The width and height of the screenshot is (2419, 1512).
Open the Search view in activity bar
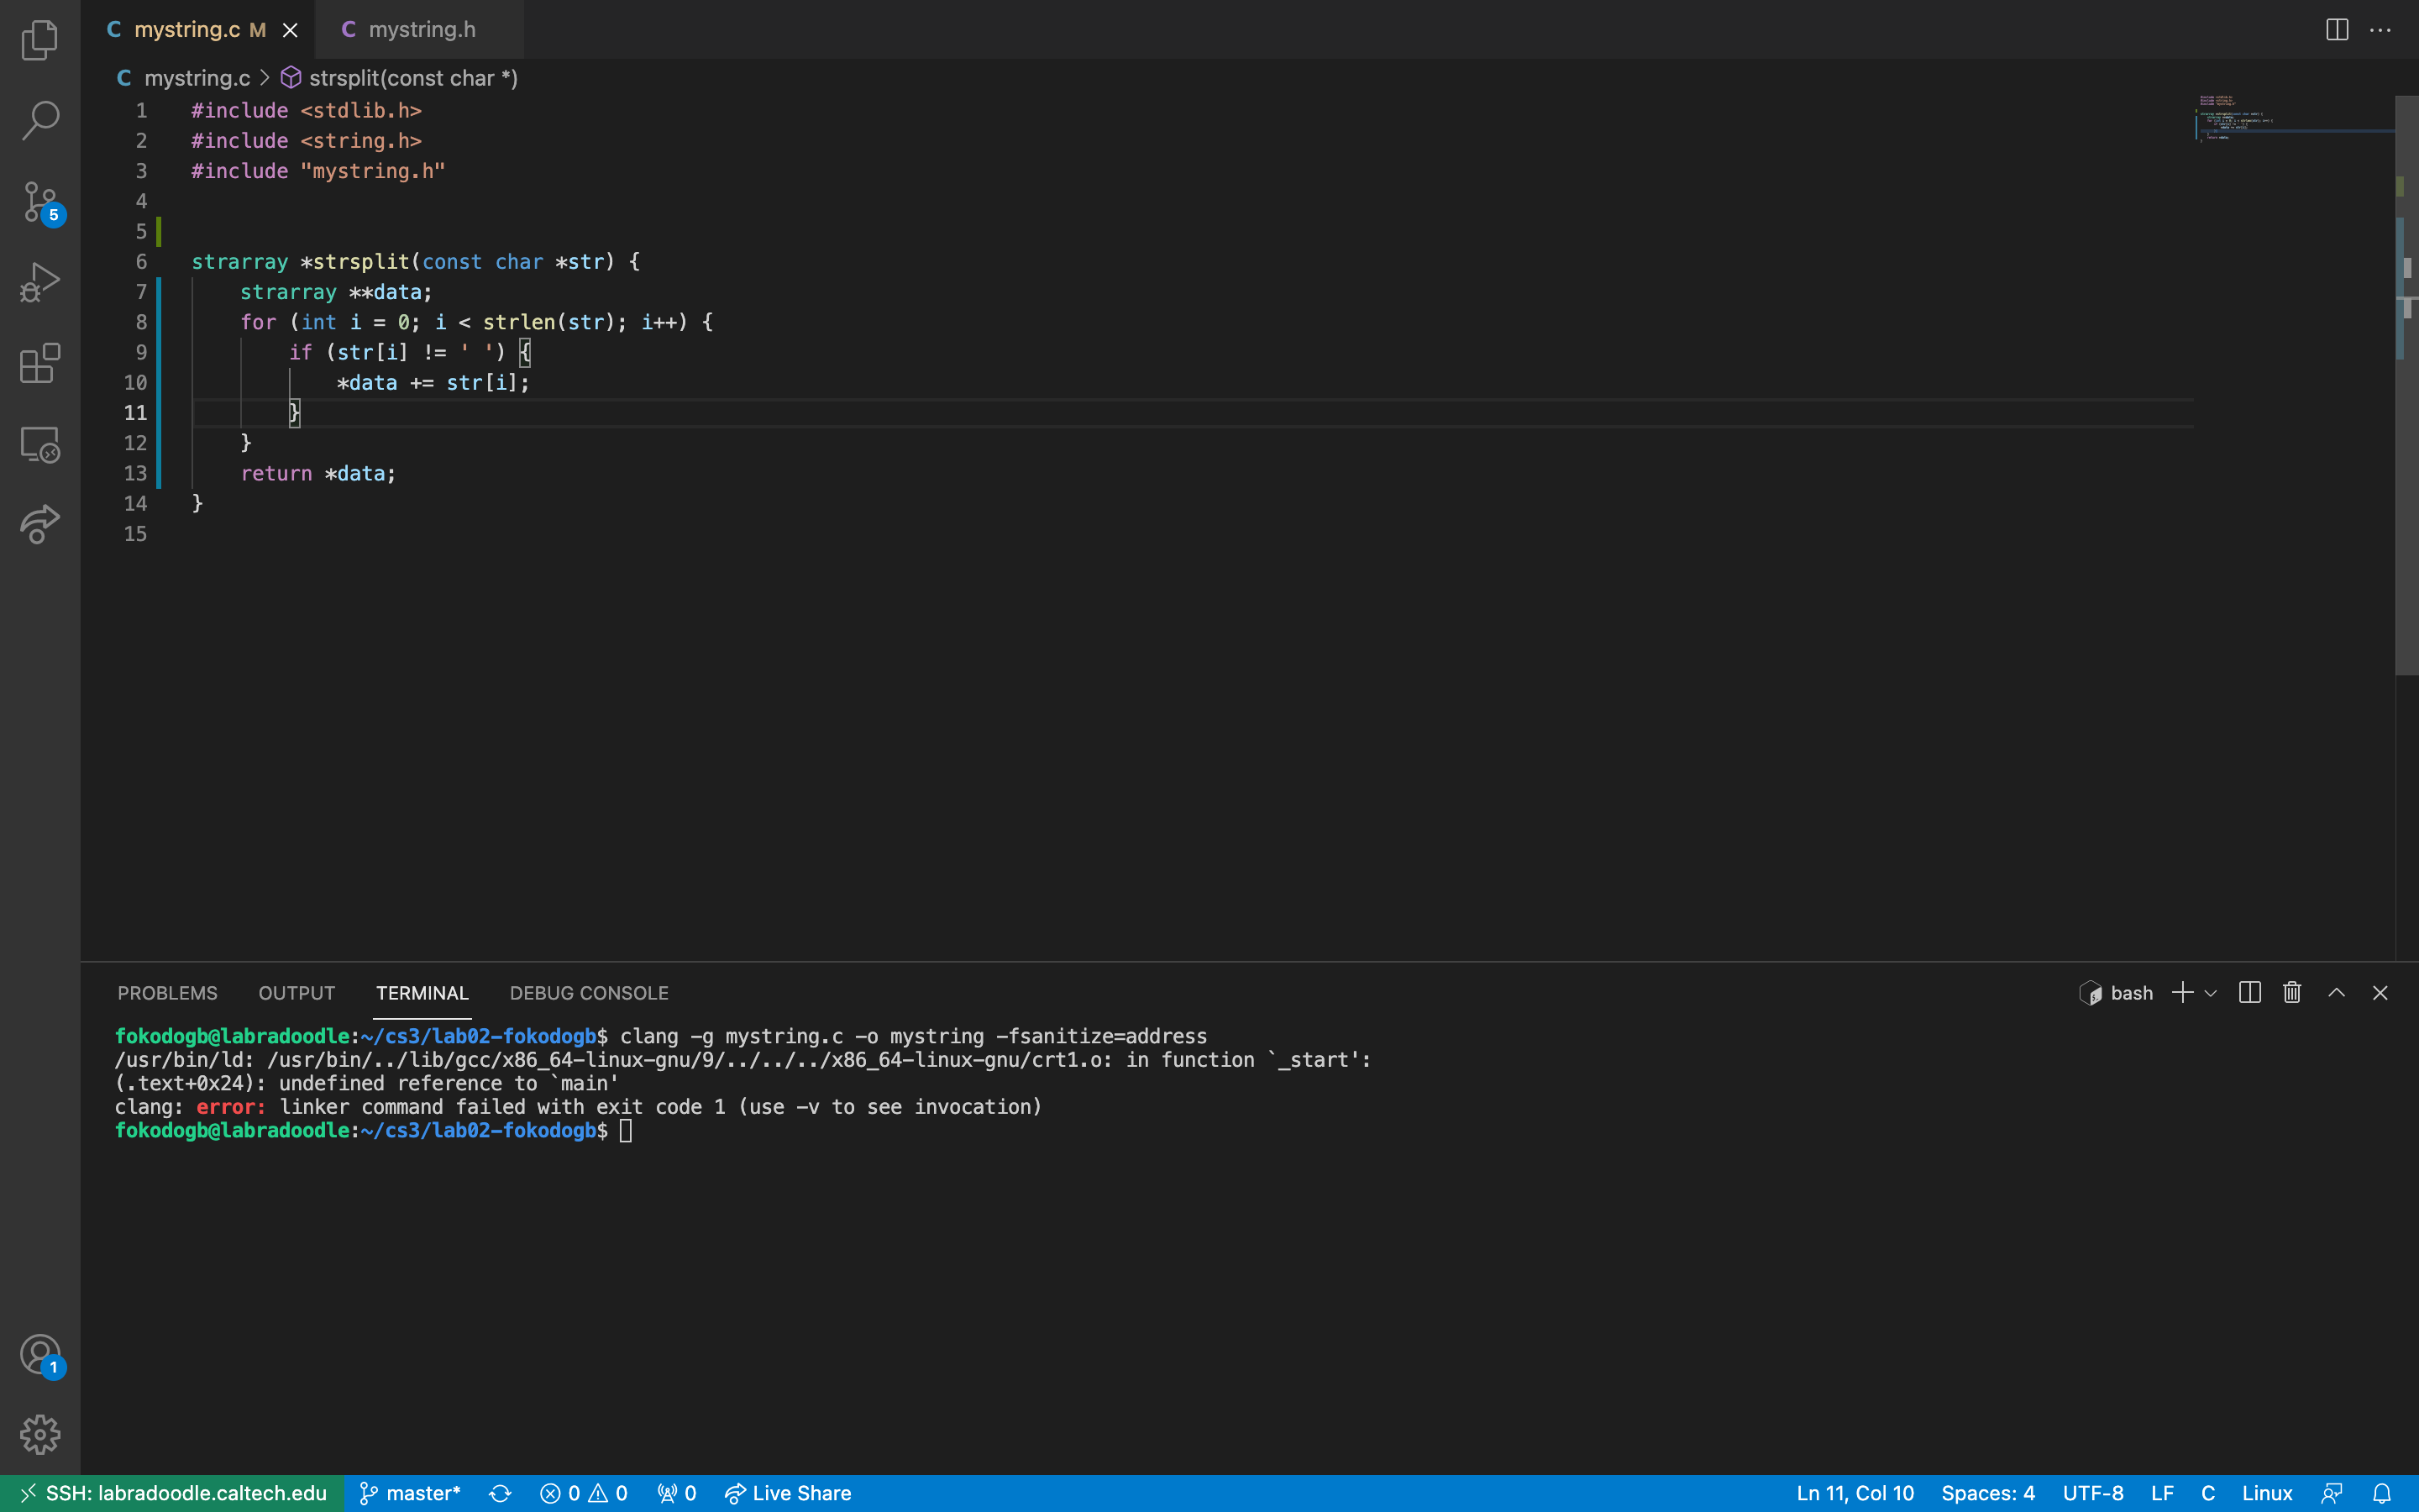(40, 120)
